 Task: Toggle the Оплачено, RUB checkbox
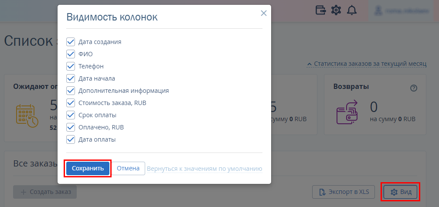(x=71, y=127)
